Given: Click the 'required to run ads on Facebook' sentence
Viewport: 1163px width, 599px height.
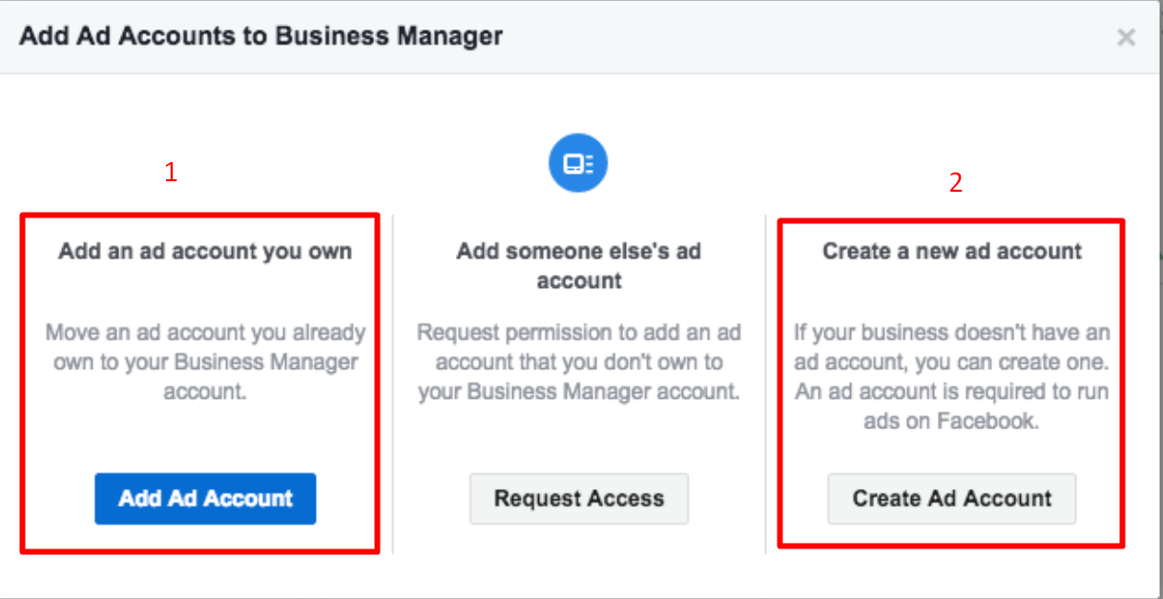Looking at the screenshot, I should [952, 406].
